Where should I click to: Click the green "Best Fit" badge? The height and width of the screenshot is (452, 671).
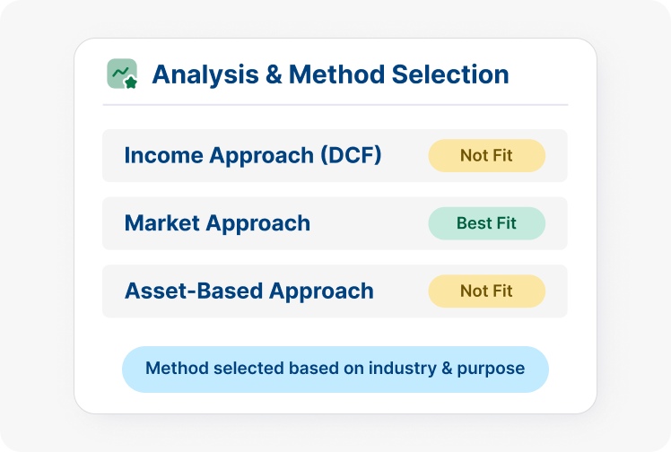(x=486, y=223)
